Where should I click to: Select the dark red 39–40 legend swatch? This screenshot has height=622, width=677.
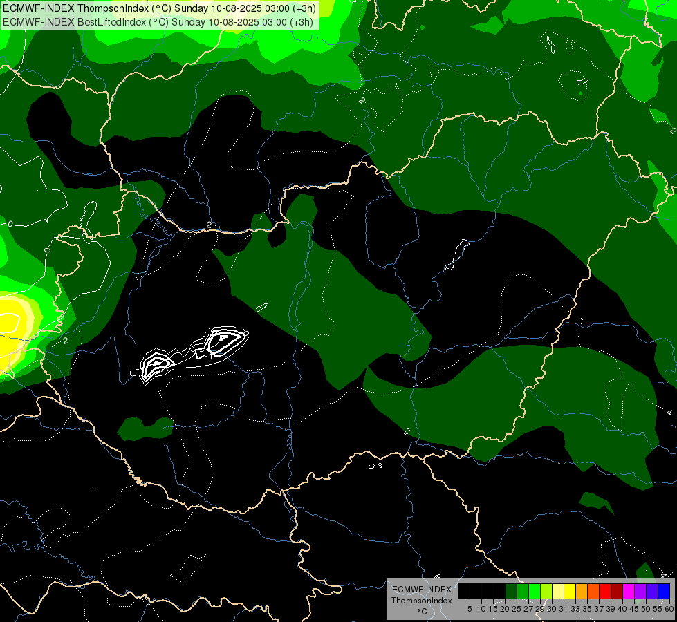(617, 591)
